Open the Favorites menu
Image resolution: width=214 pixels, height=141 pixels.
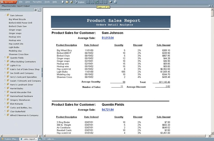click(x=37, y=2)
